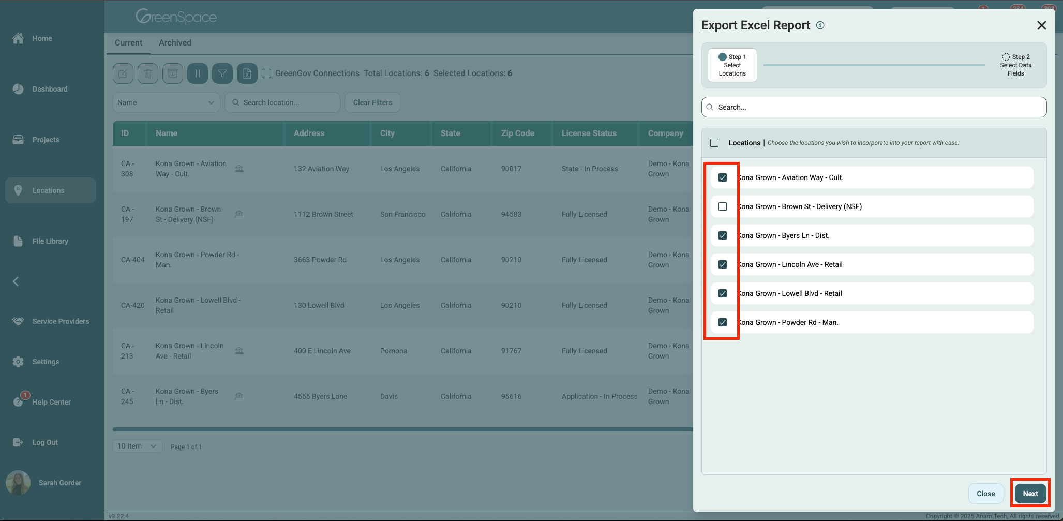This screenshot has width=1063, height=521.
Task: Click the edit location toolbar icon
Action: click(123, 73)
